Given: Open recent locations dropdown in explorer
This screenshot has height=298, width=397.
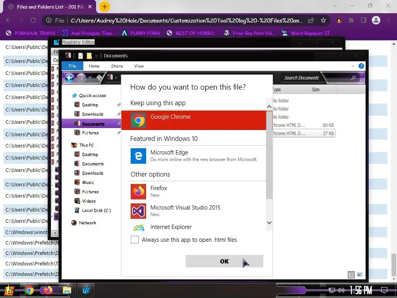Looking at the screenshot, I should click(x=90, y=78).
